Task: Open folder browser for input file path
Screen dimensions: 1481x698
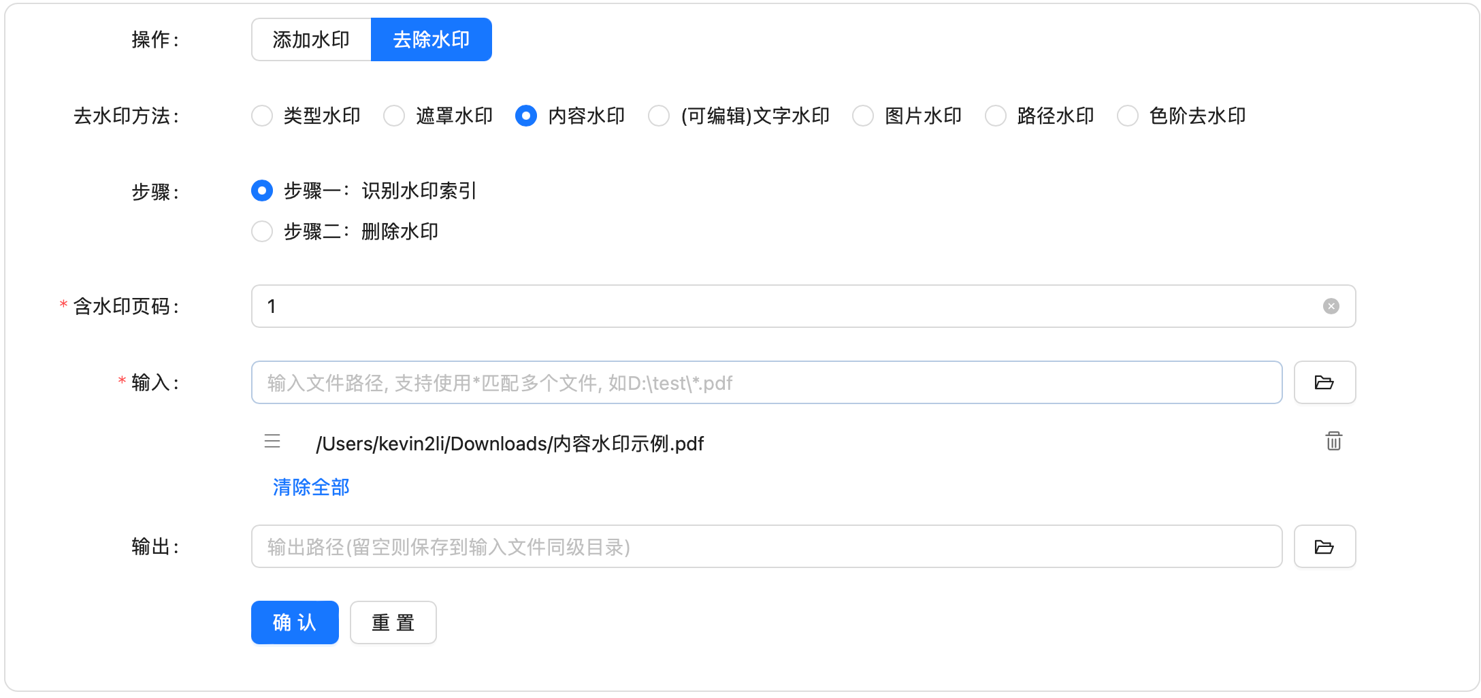Action: [1324, 382]
